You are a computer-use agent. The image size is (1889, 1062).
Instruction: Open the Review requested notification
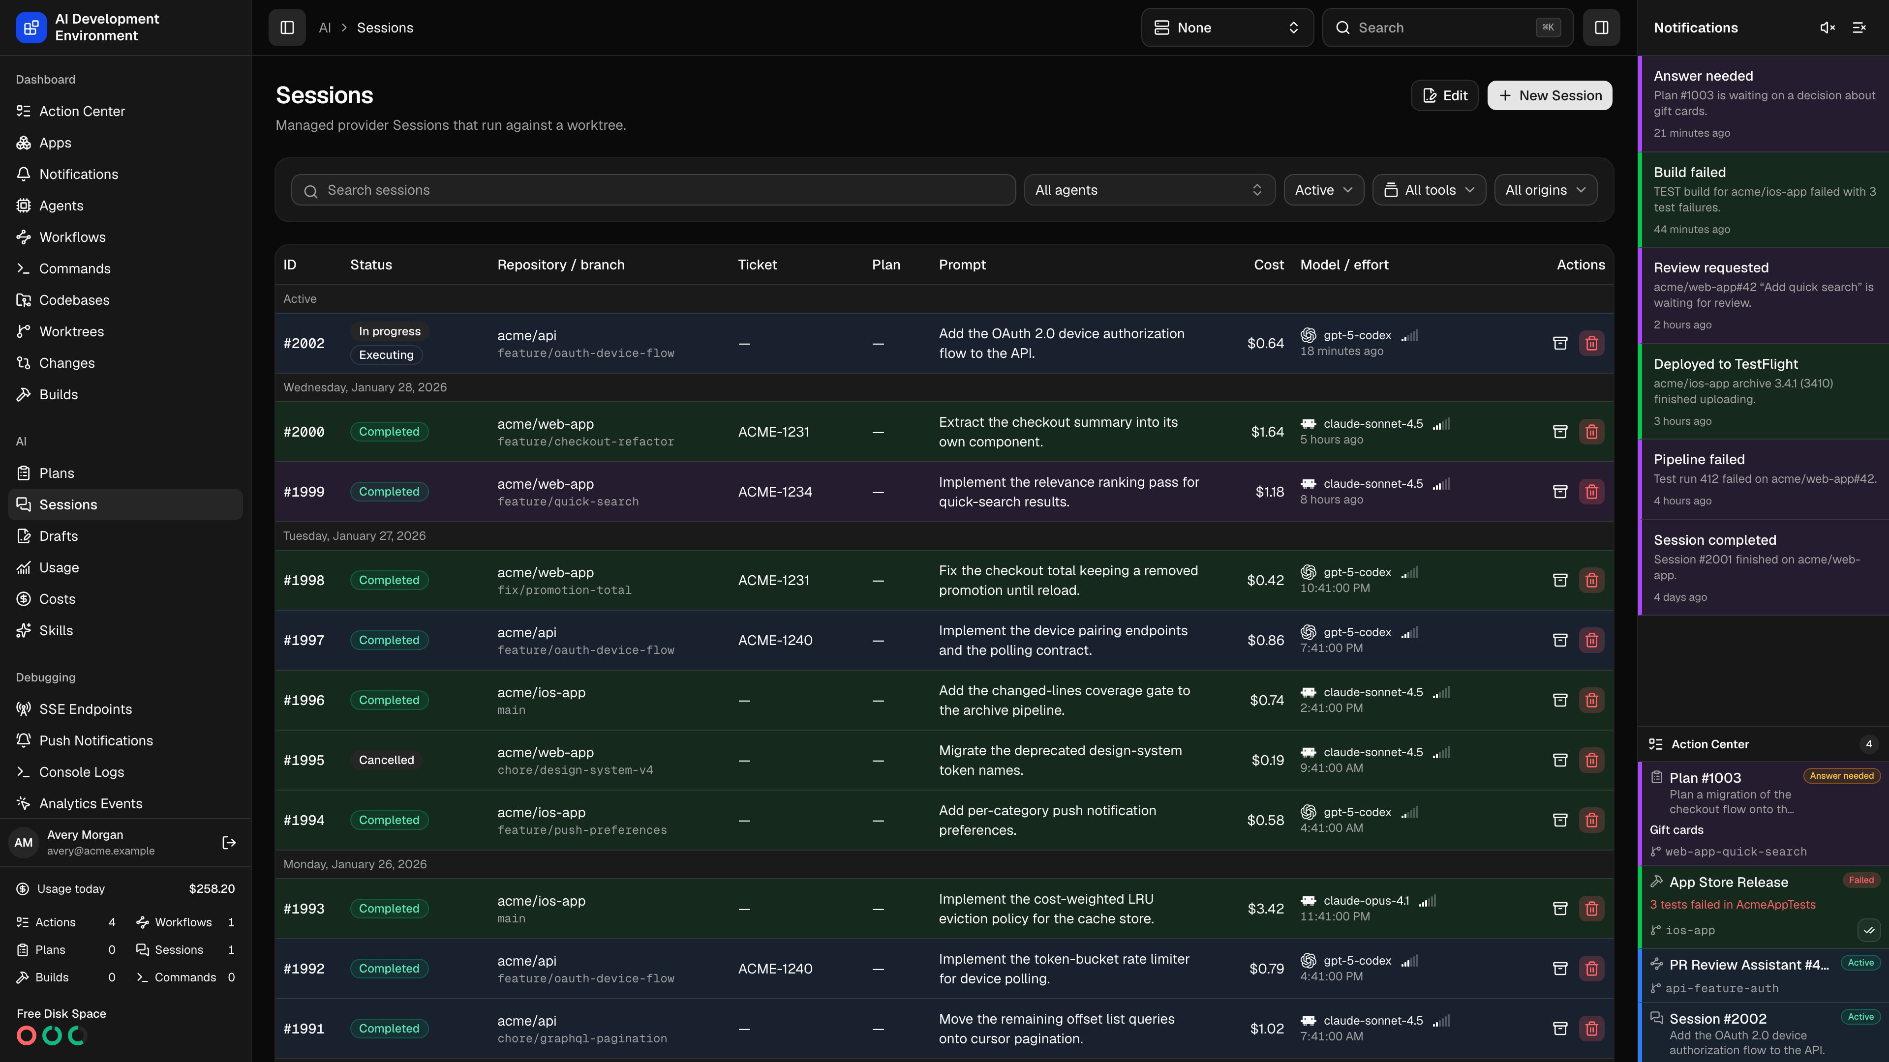(x=1764, y=295)
